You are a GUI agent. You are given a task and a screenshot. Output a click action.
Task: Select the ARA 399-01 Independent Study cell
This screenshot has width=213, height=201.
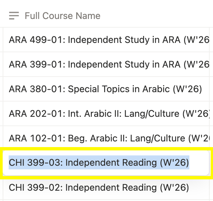pyautogui.click(x=106, y=64)
